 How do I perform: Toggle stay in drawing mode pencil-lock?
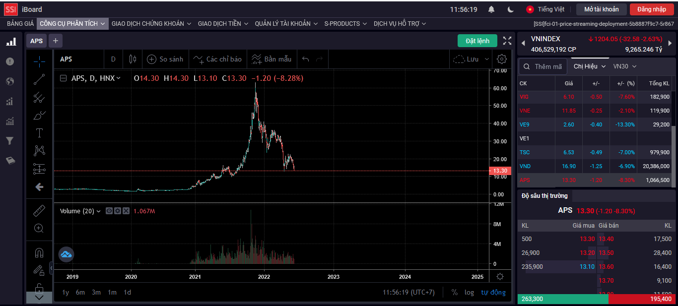[39, 270]
